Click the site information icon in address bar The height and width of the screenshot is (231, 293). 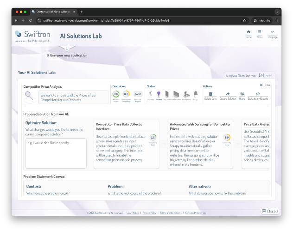[x=39, y=20]
